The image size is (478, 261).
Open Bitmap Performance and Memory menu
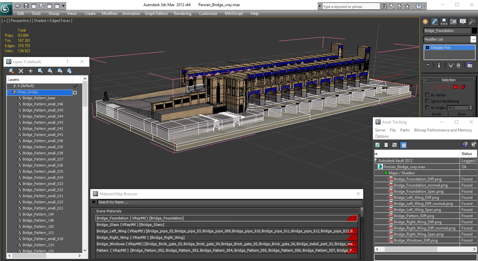[443, 130]
